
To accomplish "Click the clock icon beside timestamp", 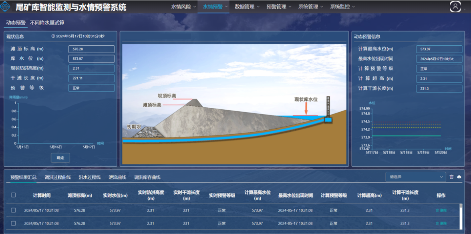I will (x=53, y=36).
